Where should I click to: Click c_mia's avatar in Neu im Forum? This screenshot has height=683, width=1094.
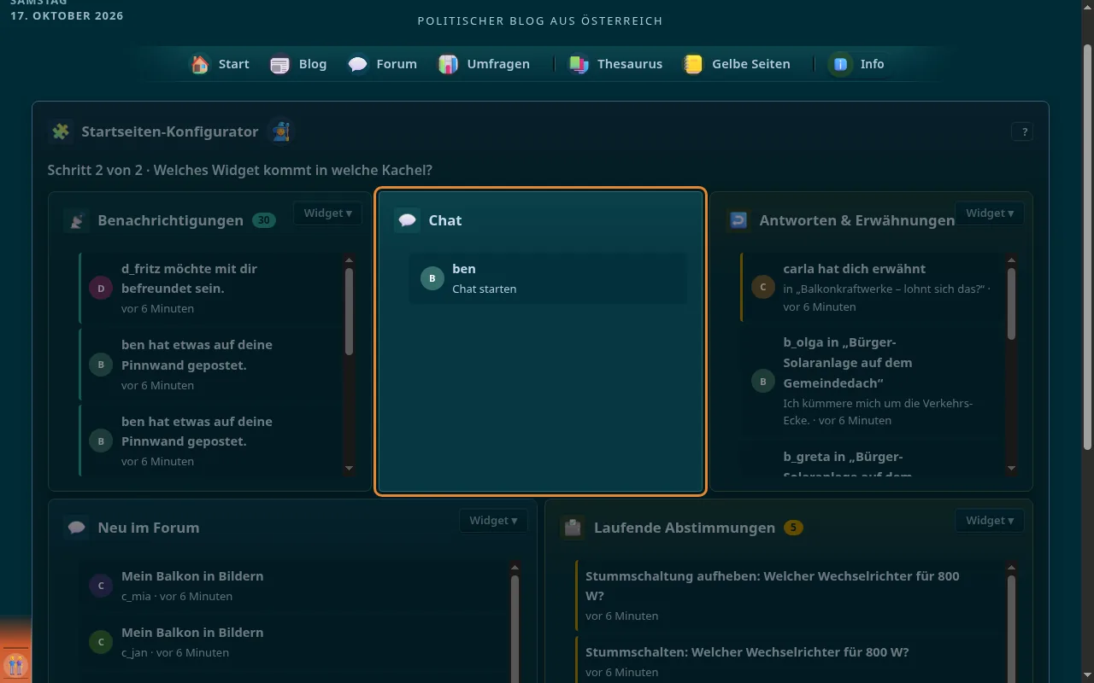coord(101,586)
